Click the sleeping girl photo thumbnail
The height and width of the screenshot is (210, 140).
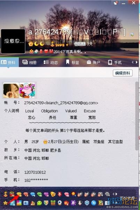11,90
